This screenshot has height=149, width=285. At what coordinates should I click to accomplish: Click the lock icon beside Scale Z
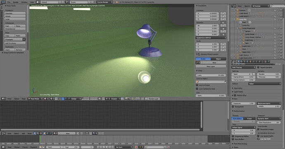223,50
